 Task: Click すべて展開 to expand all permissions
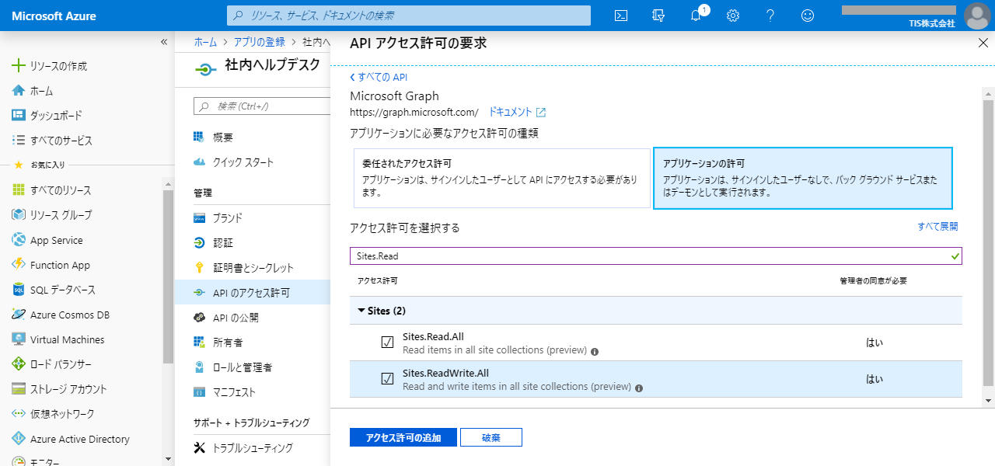coord(937,227)
